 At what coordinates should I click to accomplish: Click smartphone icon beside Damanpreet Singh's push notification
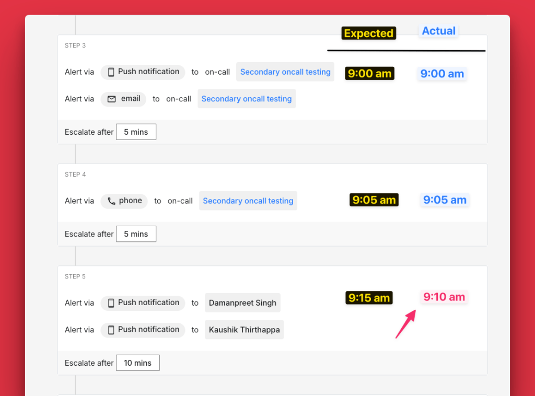tap(111, 303)
